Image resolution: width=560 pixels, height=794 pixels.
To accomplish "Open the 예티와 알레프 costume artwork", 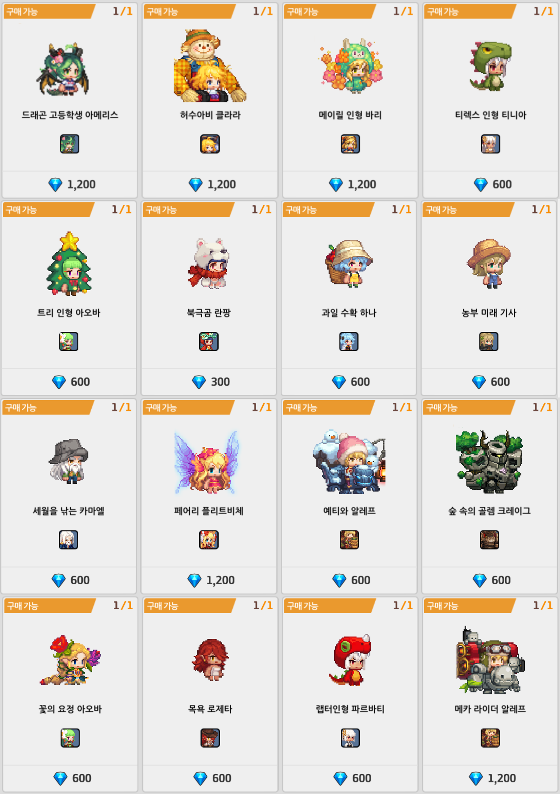I will click(349, 461).
